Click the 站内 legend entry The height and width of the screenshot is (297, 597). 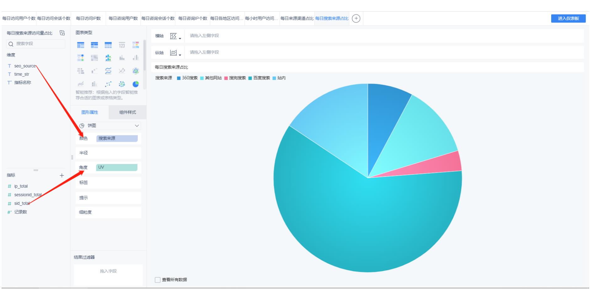(x=279, y=78)
